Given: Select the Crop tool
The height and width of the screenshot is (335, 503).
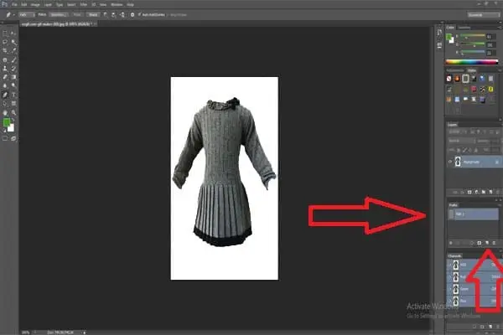Looking at the screenshot, I should click(x=5, y=50).
